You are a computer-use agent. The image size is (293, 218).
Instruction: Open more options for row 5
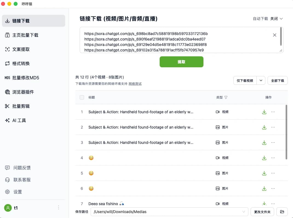click(273, 173)
